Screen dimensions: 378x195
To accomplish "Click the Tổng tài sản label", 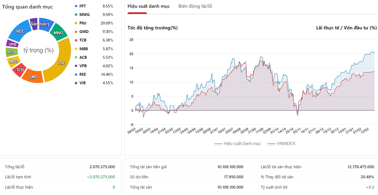I will point(141,187).
